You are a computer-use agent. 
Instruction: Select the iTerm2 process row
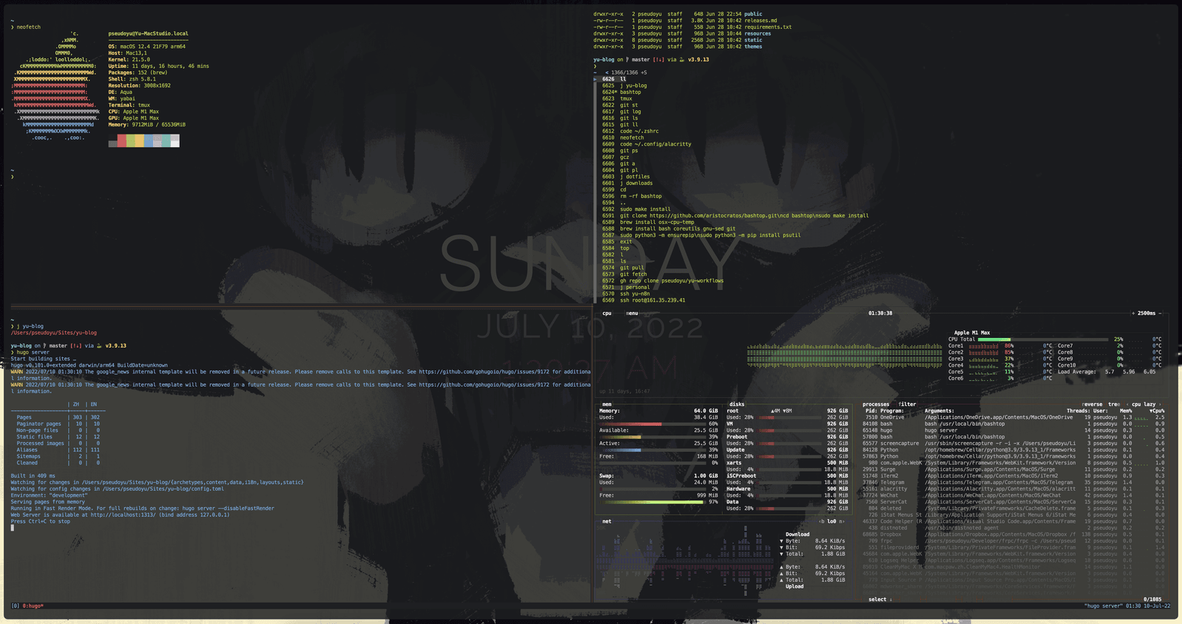click(1013, 476)
